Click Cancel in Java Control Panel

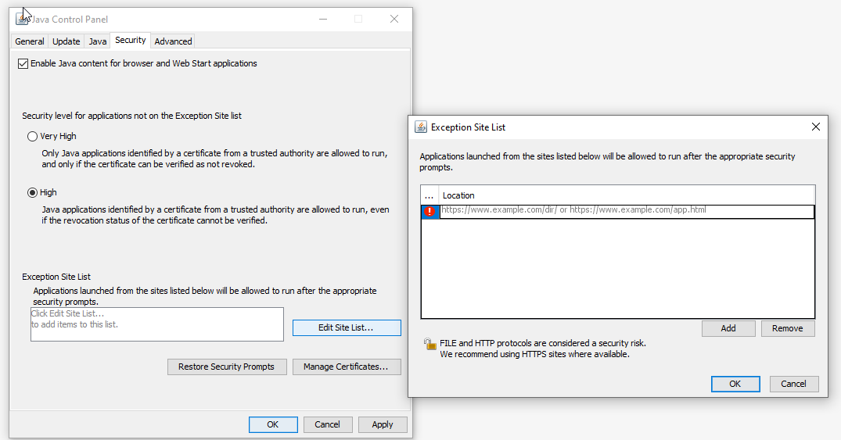328,424
